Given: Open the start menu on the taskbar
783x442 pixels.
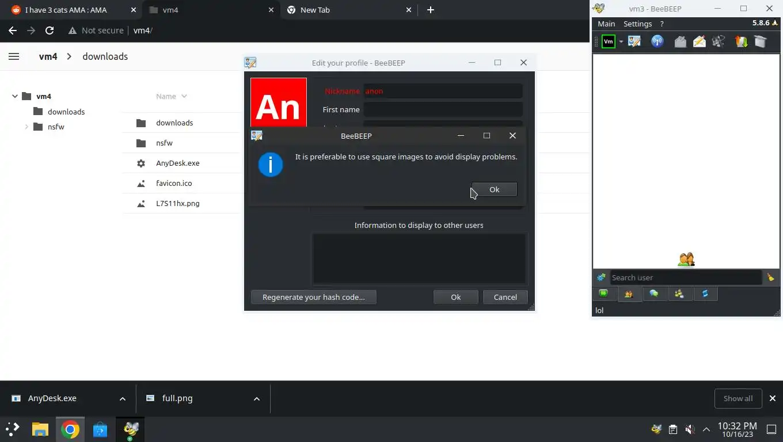Looking at the screenshot, I should (x=12, y=429).
